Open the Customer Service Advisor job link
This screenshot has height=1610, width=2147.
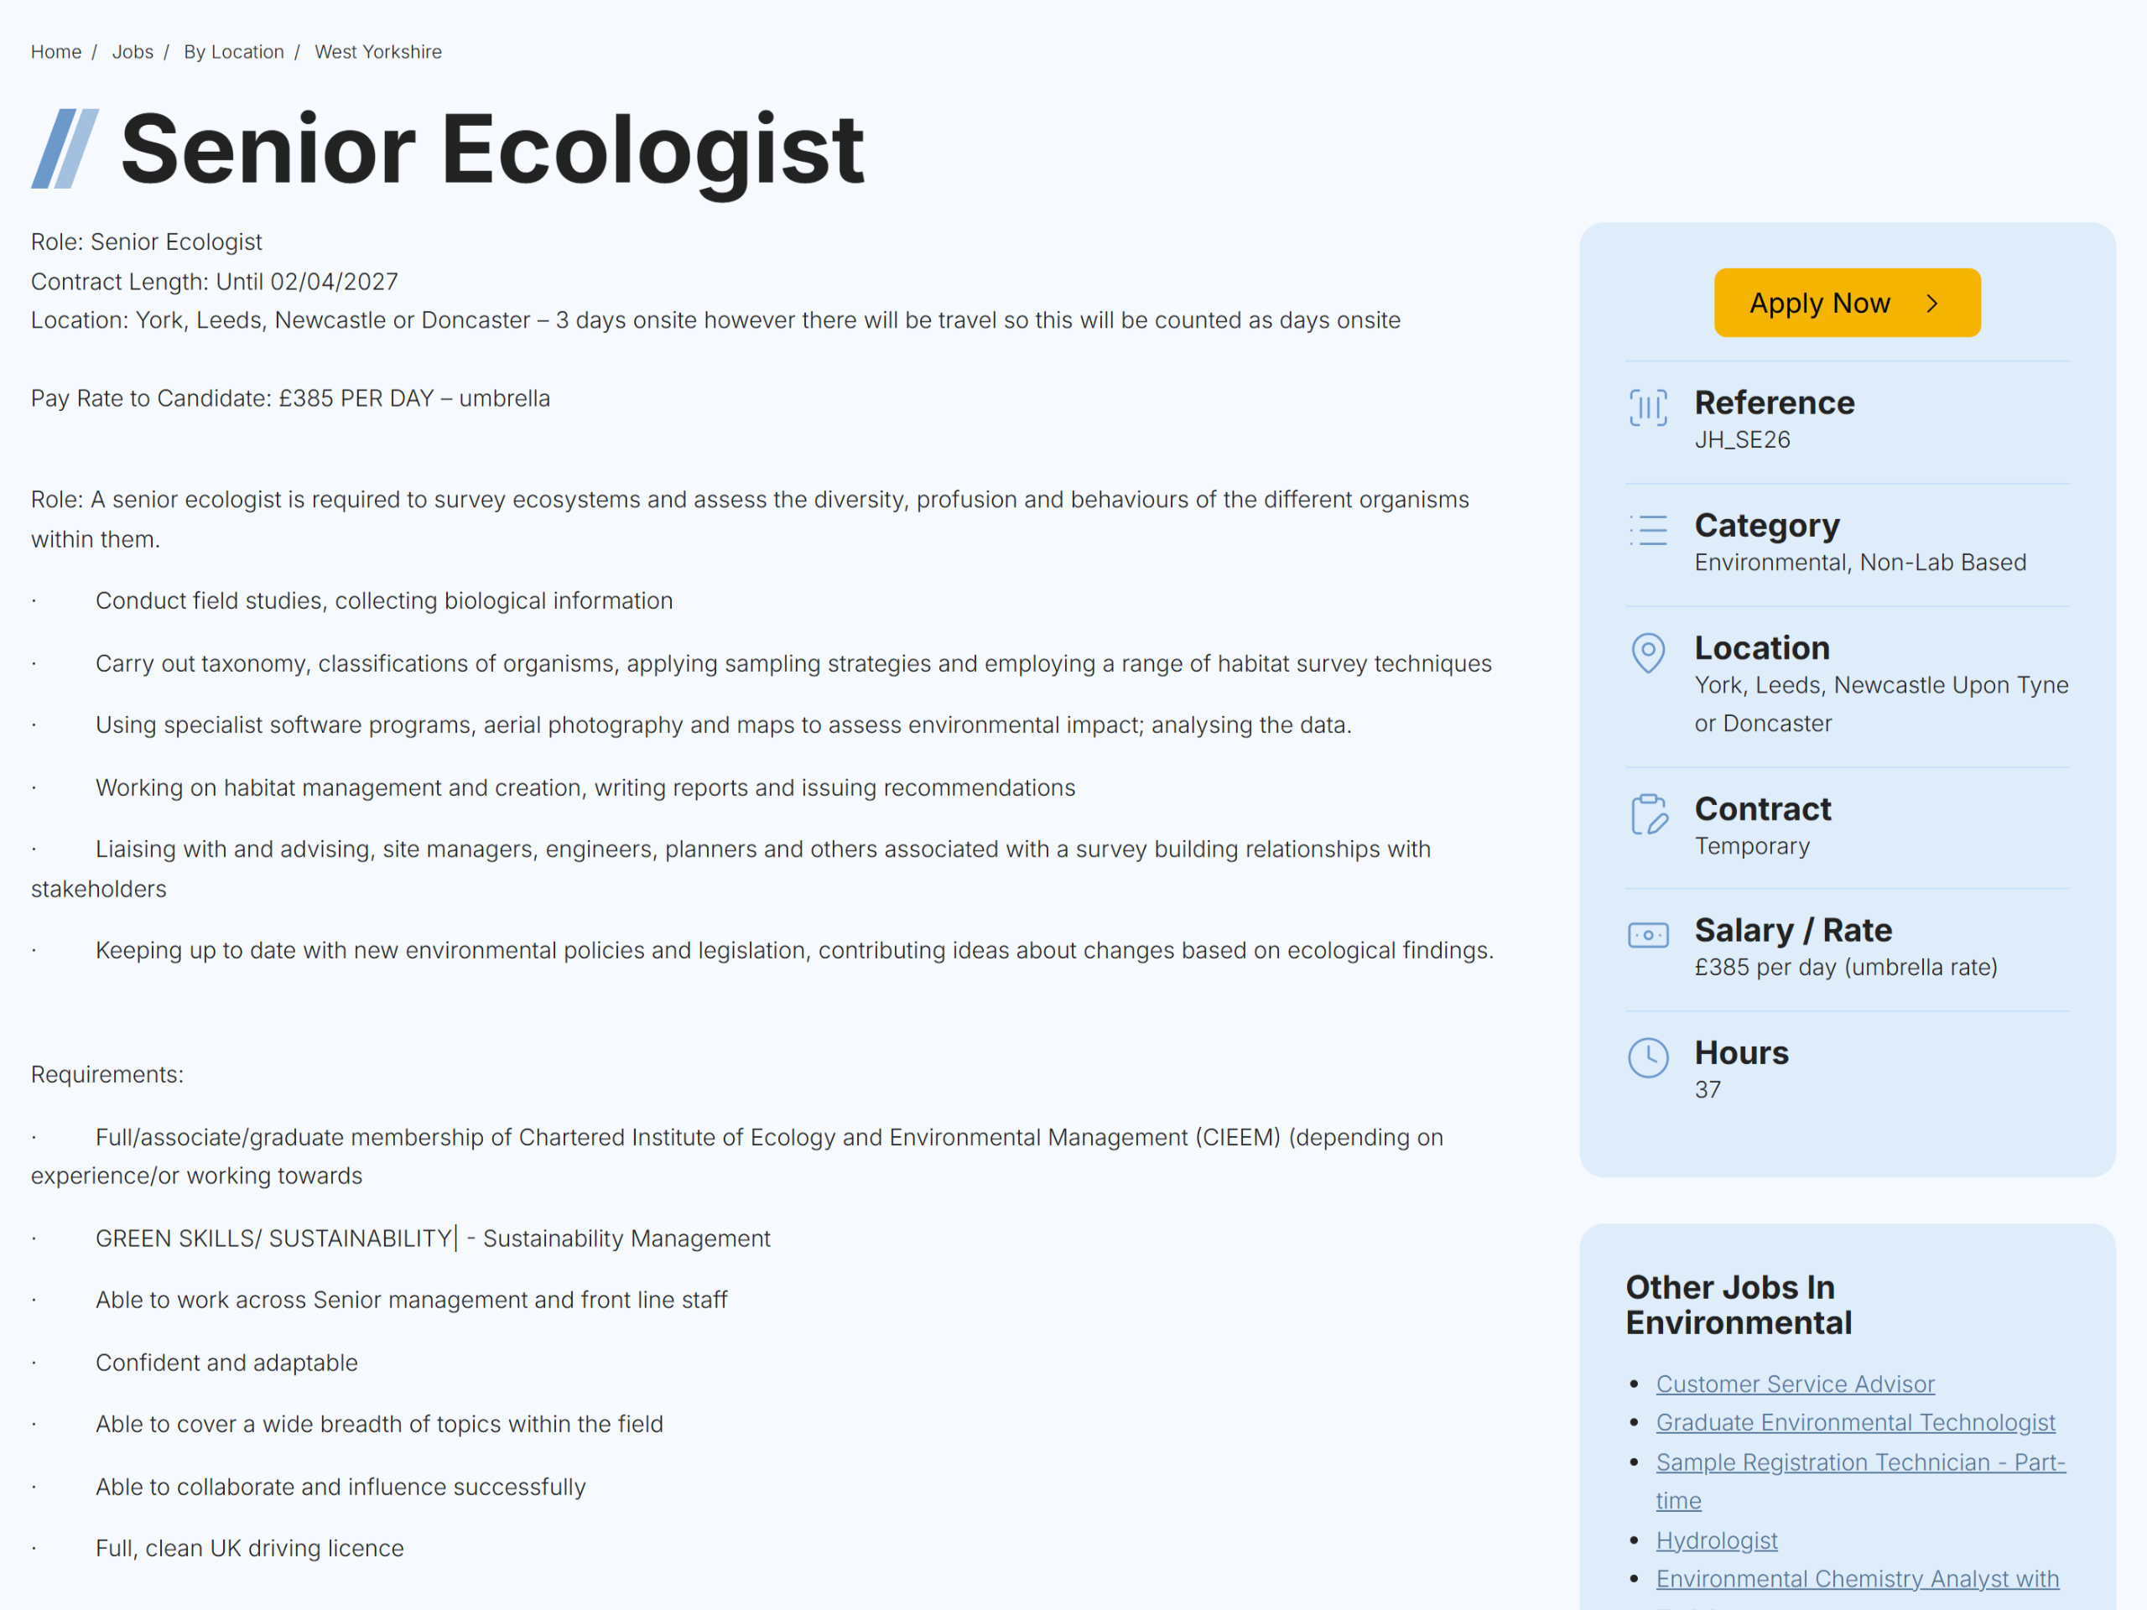tap(1795, 1384)
